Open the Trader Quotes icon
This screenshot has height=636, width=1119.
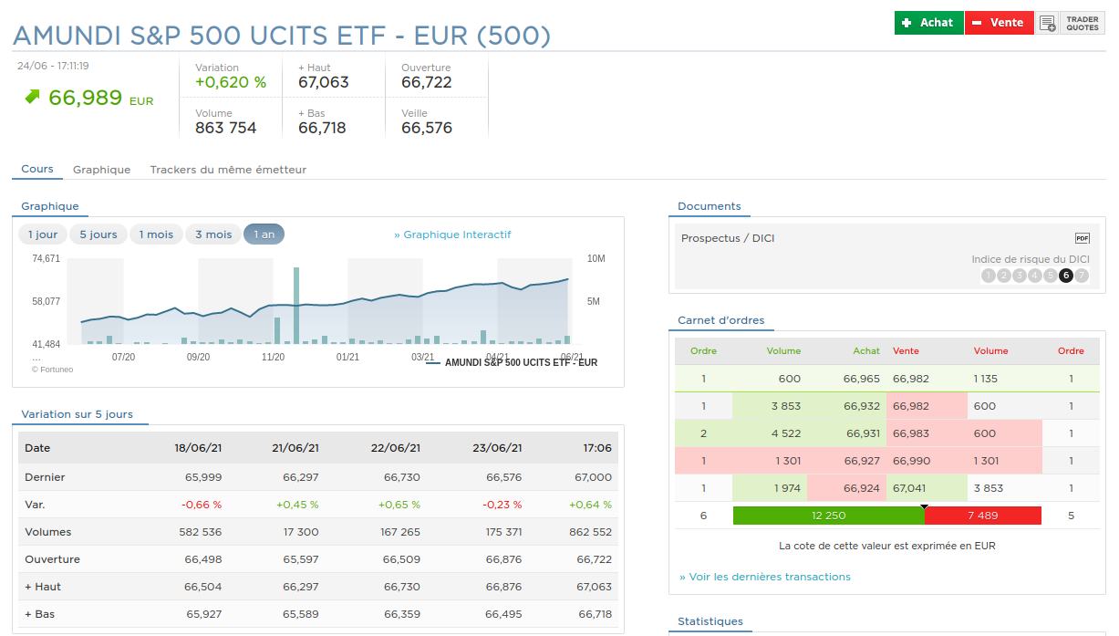[1083, 23]
